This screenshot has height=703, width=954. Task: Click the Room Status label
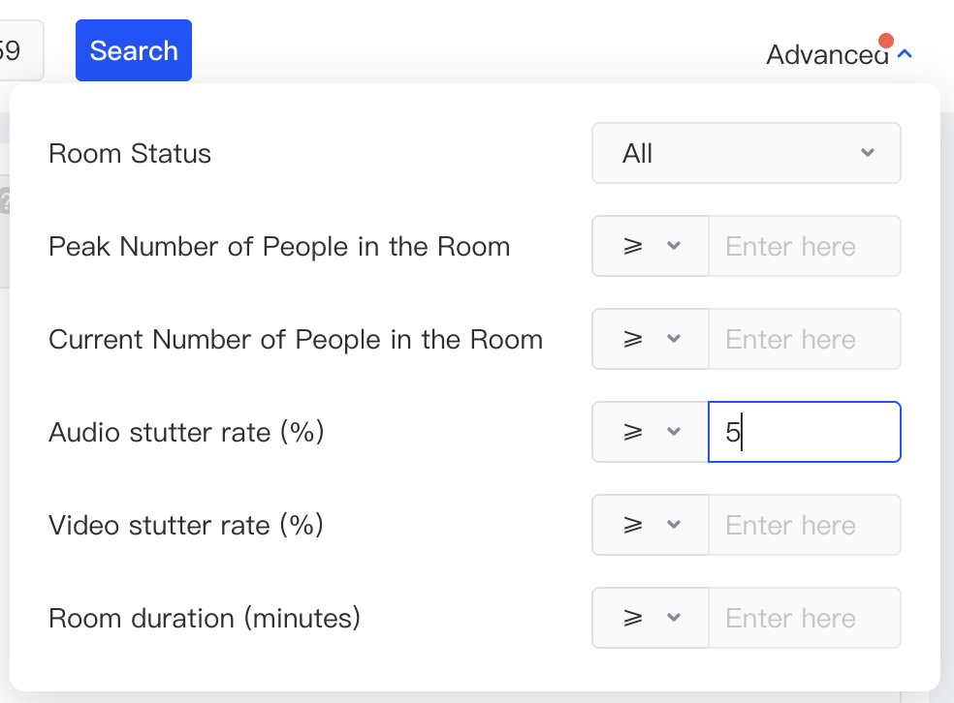(x=130, y=154)
